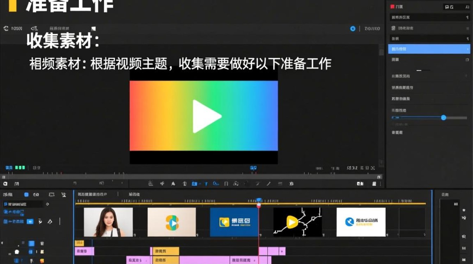
Task: Select the woman portrait clip thumbnail
Action: click(x=108, y=222)
